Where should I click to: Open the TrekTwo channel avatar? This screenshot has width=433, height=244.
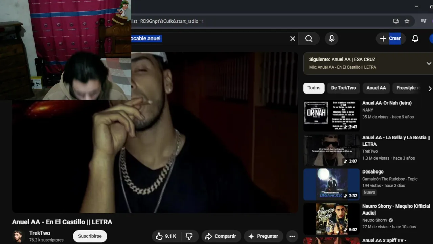[x=18, y=236]
